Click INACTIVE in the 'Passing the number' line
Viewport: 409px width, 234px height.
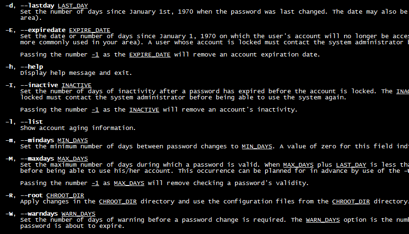click(x=144, y=110)
